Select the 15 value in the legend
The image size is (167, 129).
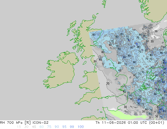click(x=19, y=127)
